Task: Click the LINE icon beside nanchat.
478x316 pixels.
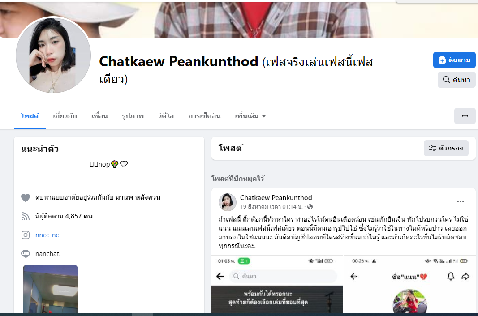Action: 26,253
